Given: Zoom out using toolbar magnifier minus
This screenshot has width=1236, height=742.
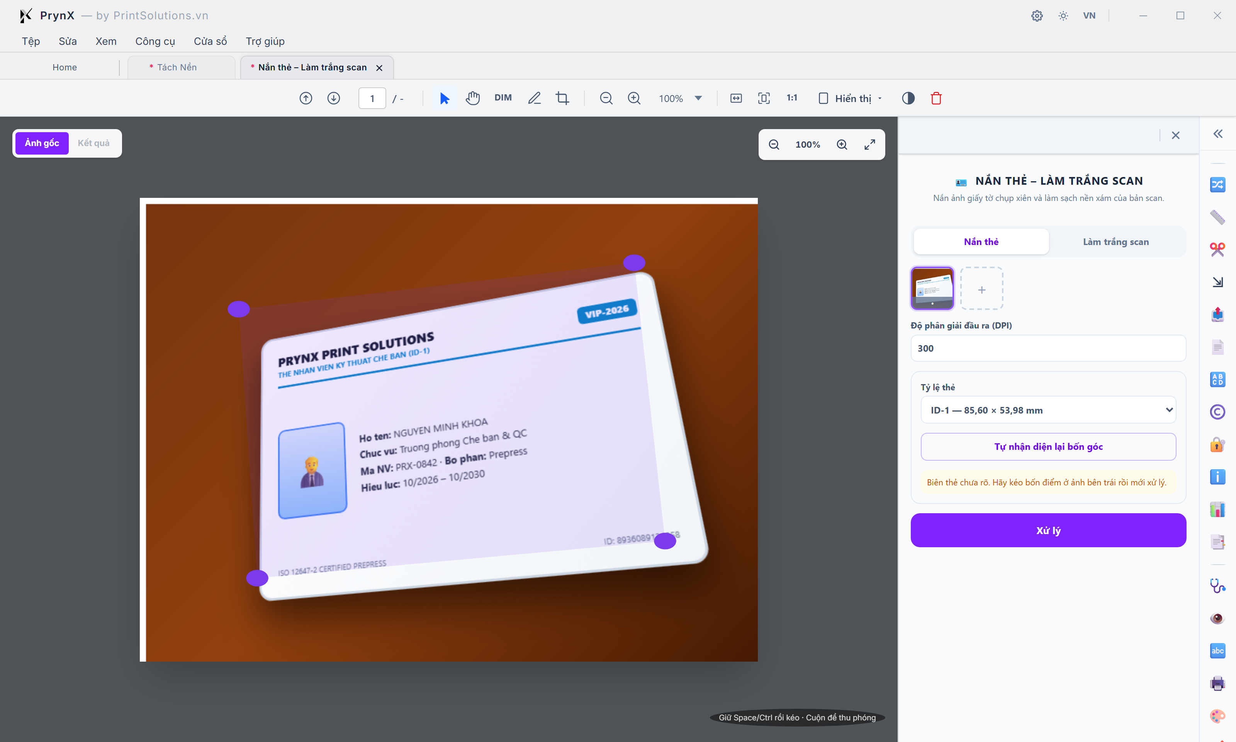Looking at the screenshot, I should pos(606,98).
